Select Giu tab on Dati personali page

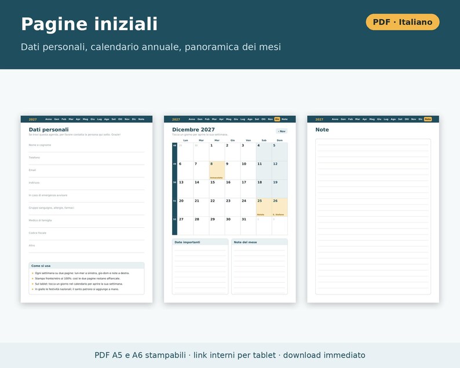pos(93,119)
